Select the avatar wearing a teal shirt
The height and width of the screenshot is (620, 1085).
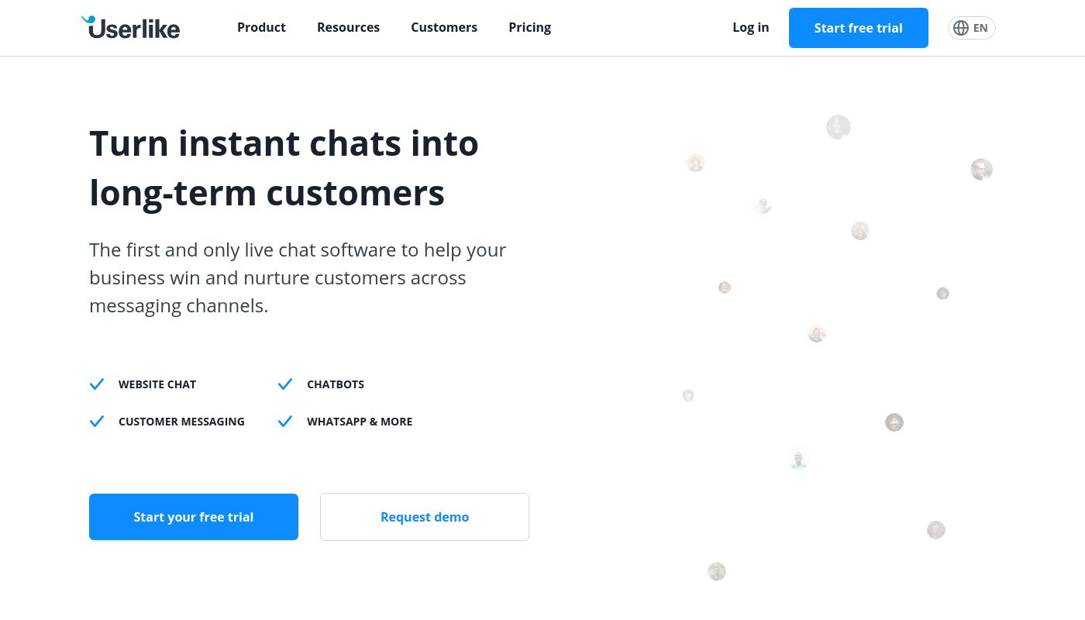coord(798,460)
